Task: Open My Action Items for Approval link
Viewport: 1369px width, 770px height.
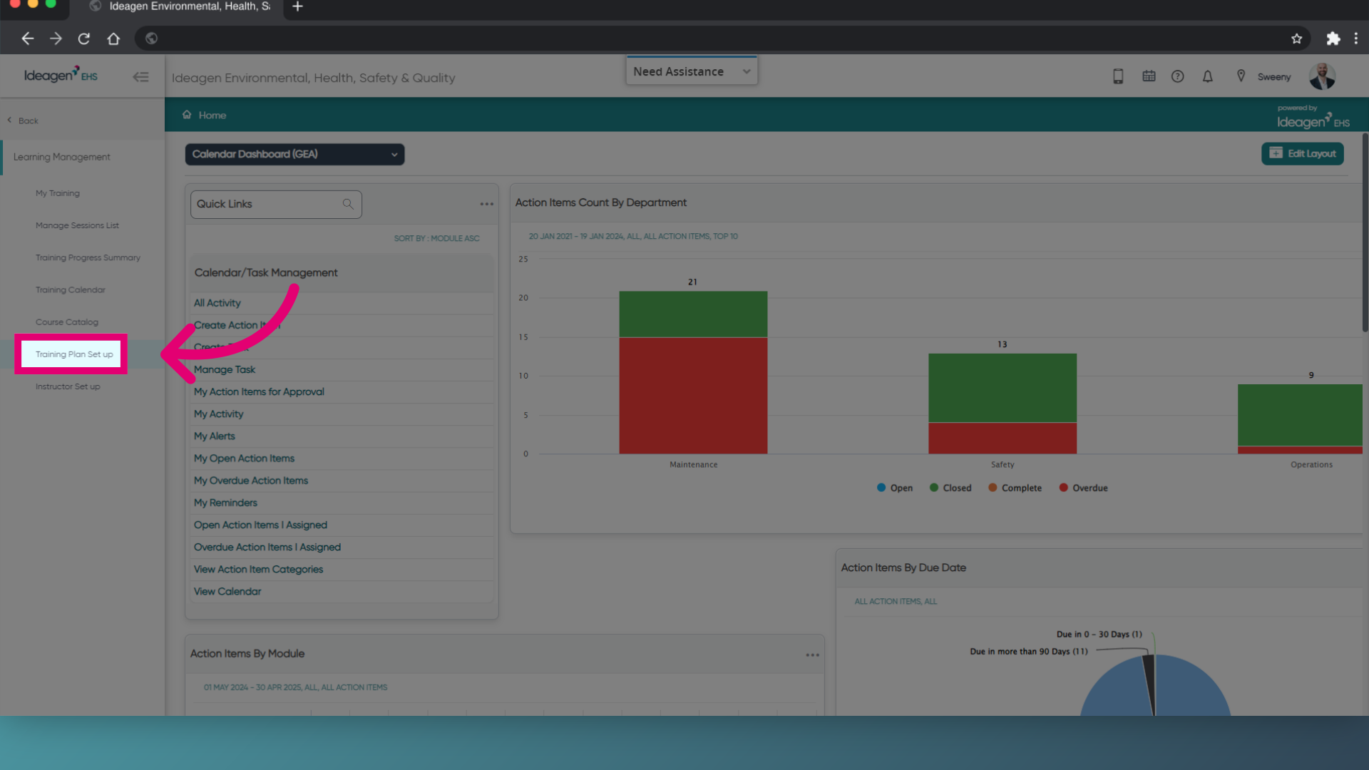Action: point(259,391)
